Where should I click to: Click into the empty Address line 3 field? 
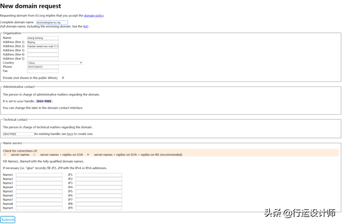(43, 50)
